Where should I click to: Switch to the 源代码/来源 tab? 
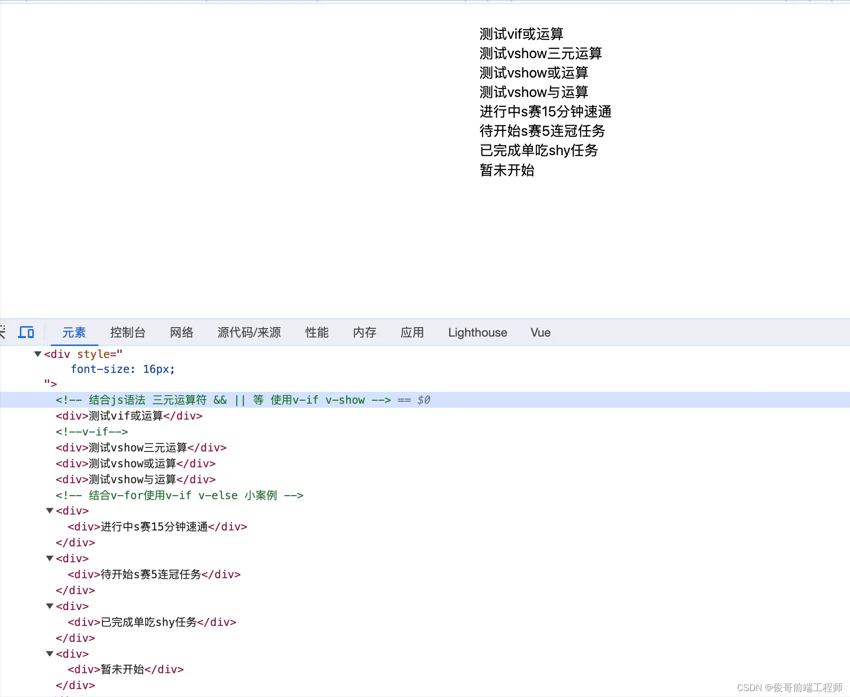coord(248,333)
